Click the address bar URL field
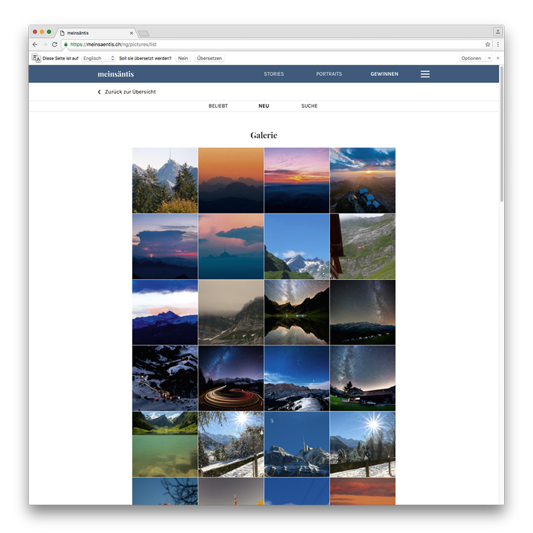Screen dimensions: 533x533 276,45
